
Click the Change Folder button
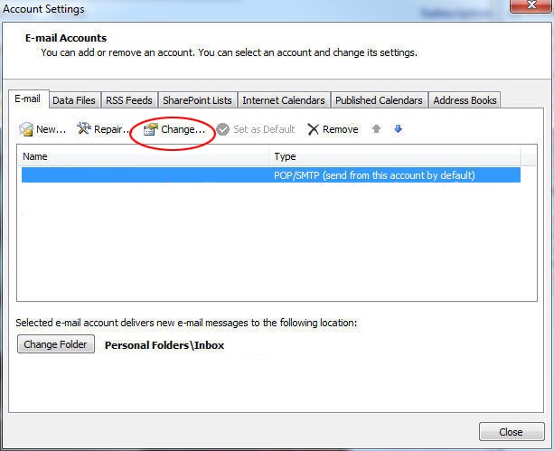pyautogui.click(x=56, y=344)
